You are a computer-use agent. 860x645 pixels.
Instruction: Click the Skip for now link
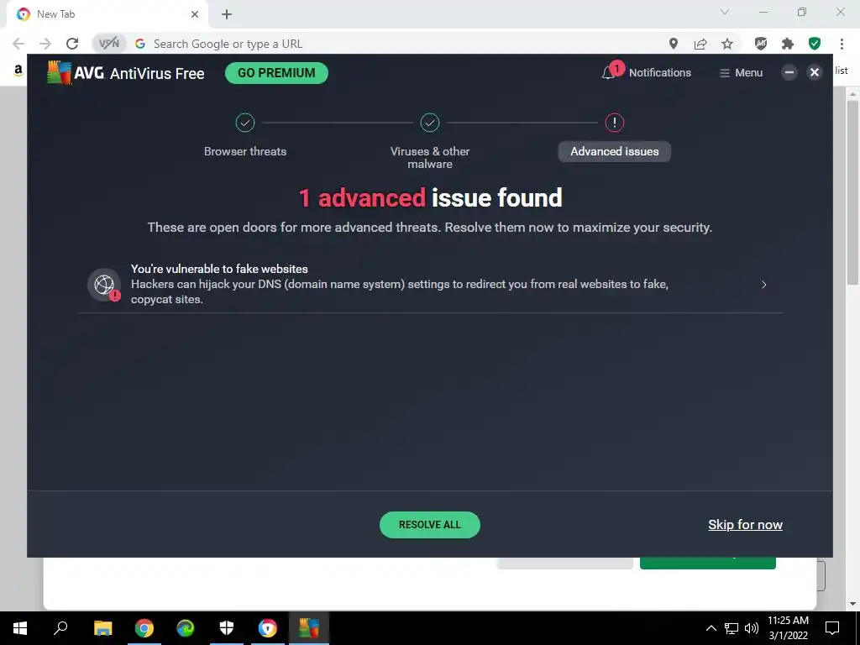point(745,525)
